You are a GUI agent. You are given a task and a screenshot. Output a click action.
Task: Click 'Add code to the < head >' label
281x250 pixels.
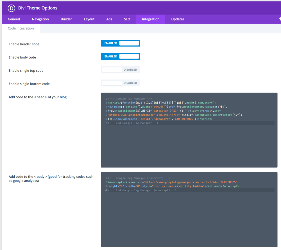pyautogui.click(x=38, y=97)
